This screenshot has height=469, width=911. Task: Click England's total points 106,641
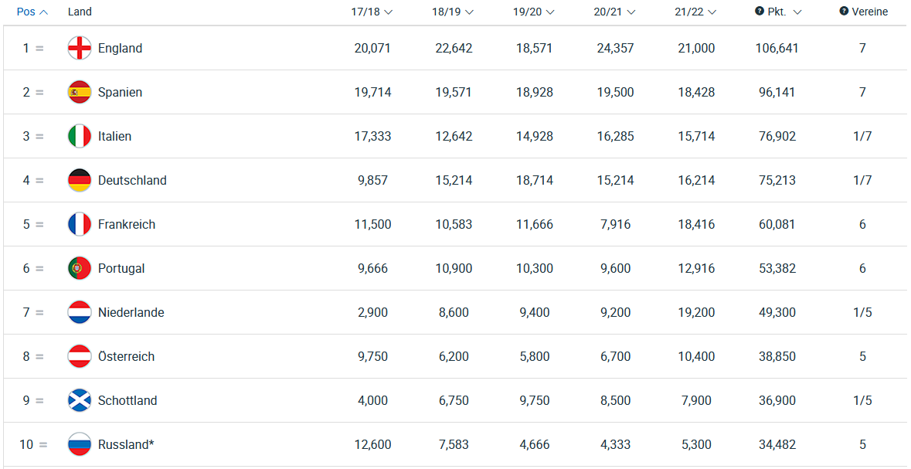click(x=777, y=48)
